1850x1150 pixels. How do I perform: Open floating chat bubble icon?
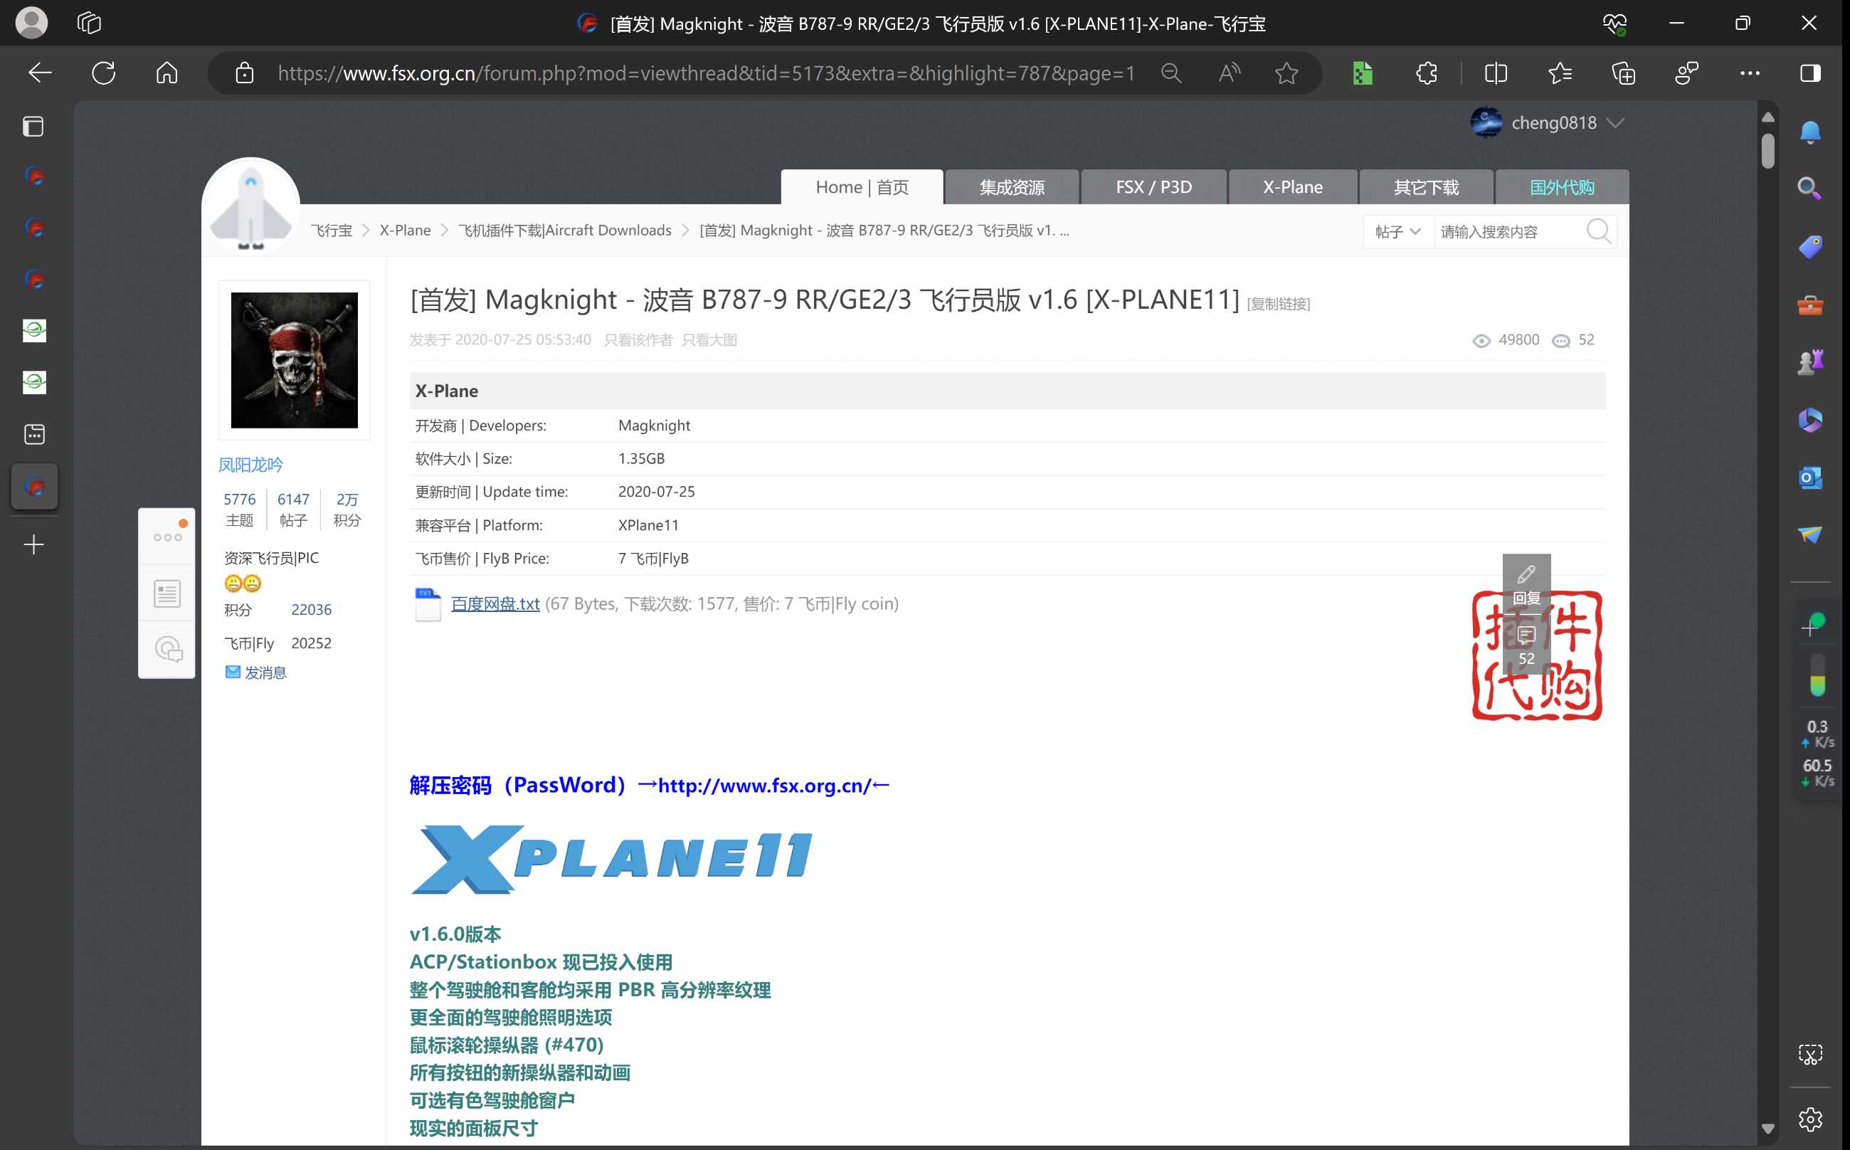167,650
